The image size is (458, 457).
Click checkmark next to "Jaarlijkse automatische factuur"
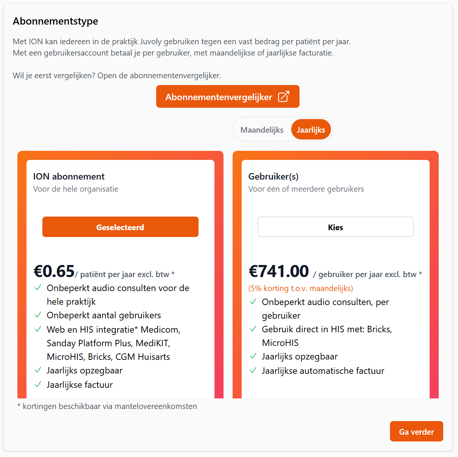pyautogui.click(x=253, y=370)
